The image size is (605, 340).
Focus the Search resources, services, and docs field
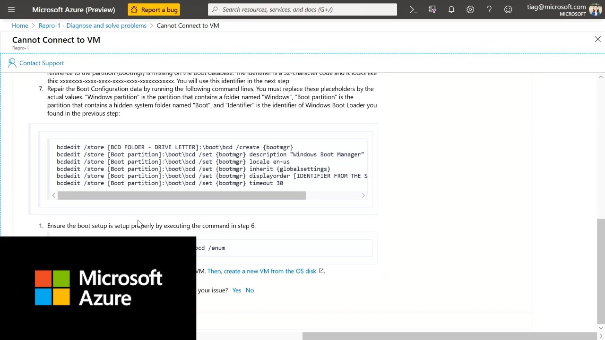302,9
